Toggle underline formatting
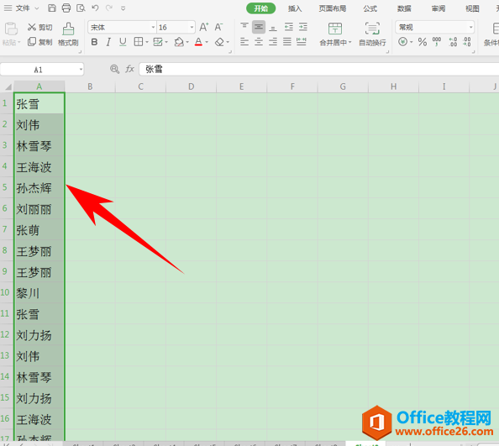The height and width of the screenshot is (446, 499). pos(123,42)
